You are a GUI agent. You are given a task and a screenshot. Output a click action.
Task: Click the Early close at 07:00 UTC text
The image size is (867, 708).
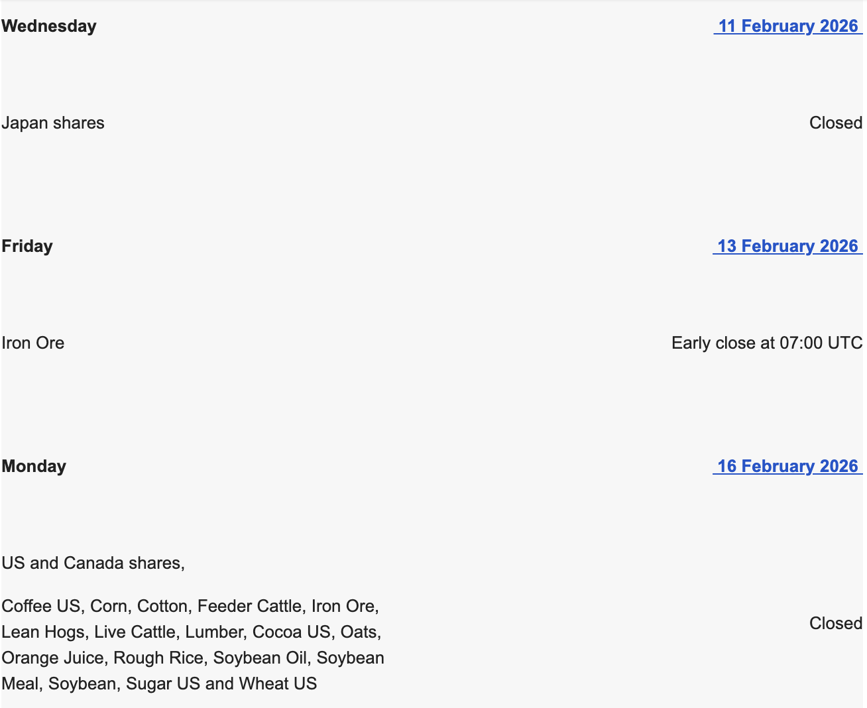click(x=766, y=343)
